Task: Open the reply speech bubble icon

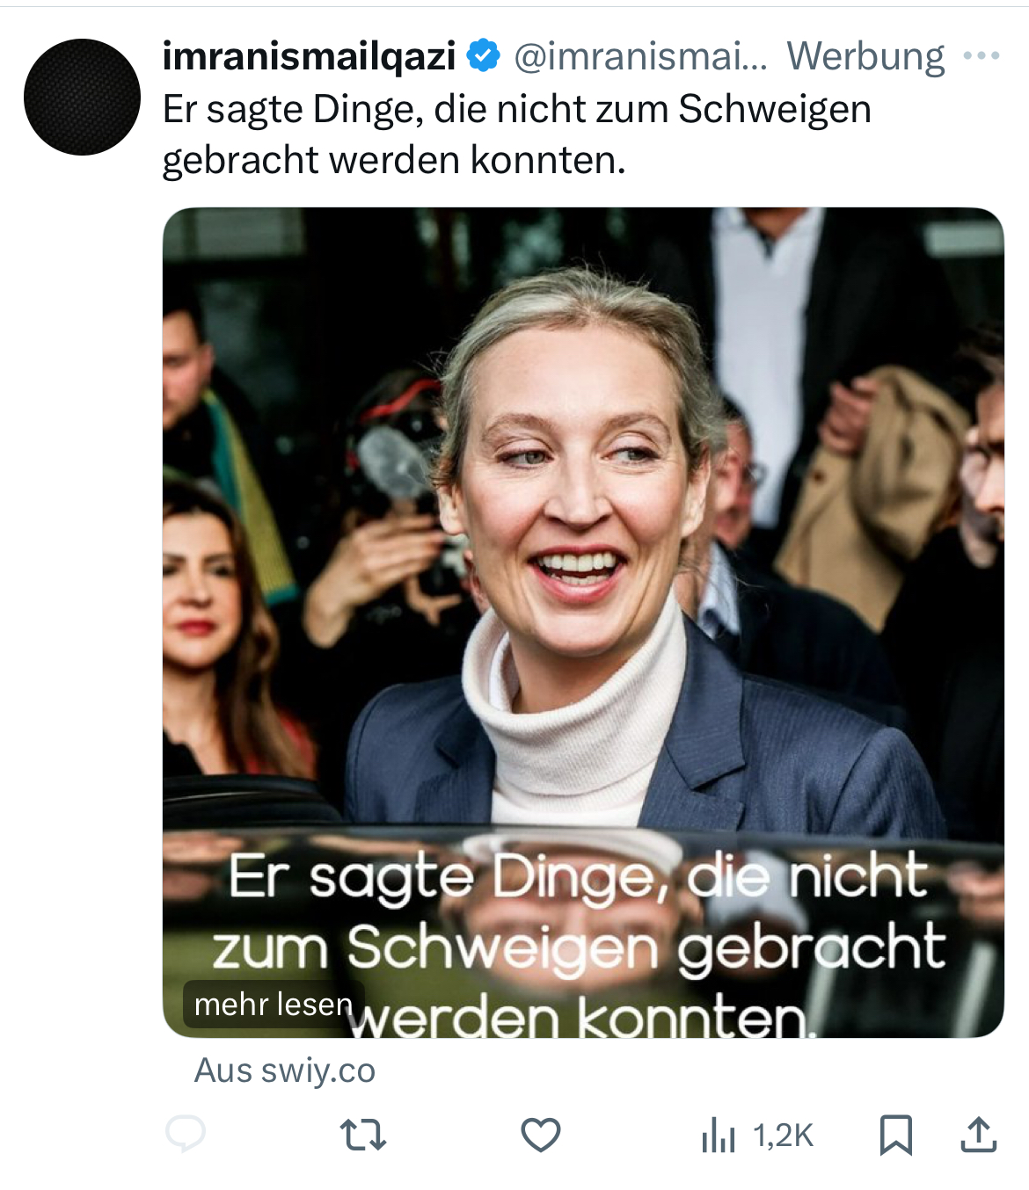Action: tap(186, 1134)
